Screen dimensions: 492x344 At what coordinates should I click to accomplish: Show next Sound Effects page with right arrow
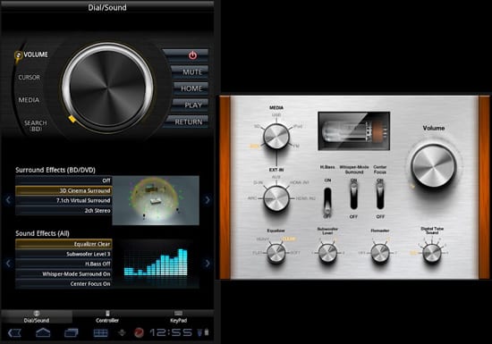pyautogui.click(x=208, y=264)
